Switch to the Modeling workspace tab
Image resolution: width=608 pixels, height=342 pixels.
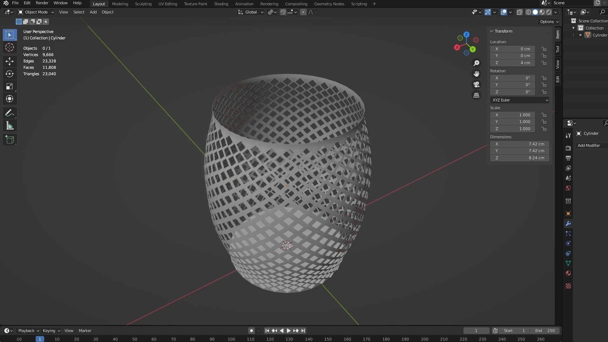(120, 4)
